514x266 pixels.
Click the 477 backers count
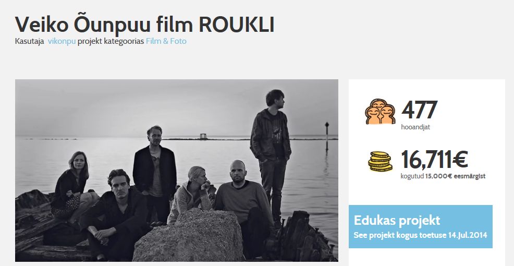[x=419, y=110]
